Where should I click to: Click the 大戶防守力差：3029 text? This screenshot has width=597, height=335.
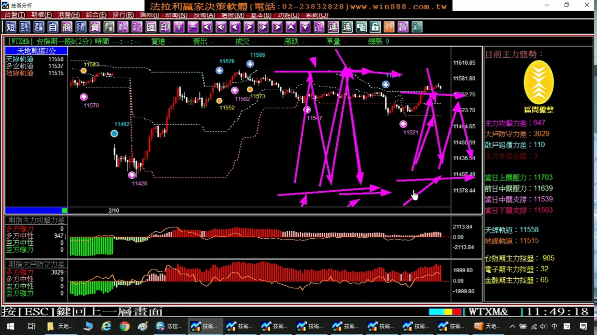(x=517, y=134)
